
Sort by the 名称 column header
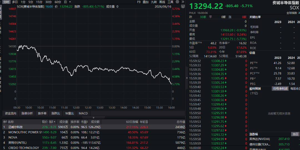tap(11, 122)
